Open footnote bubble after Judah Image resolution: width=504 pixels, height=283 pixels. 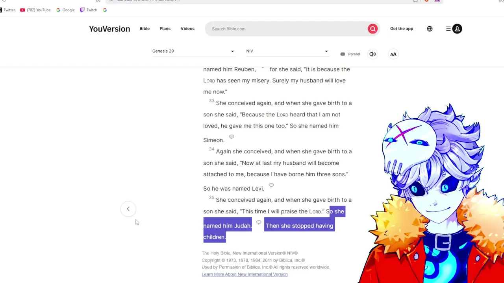point(259,222)
